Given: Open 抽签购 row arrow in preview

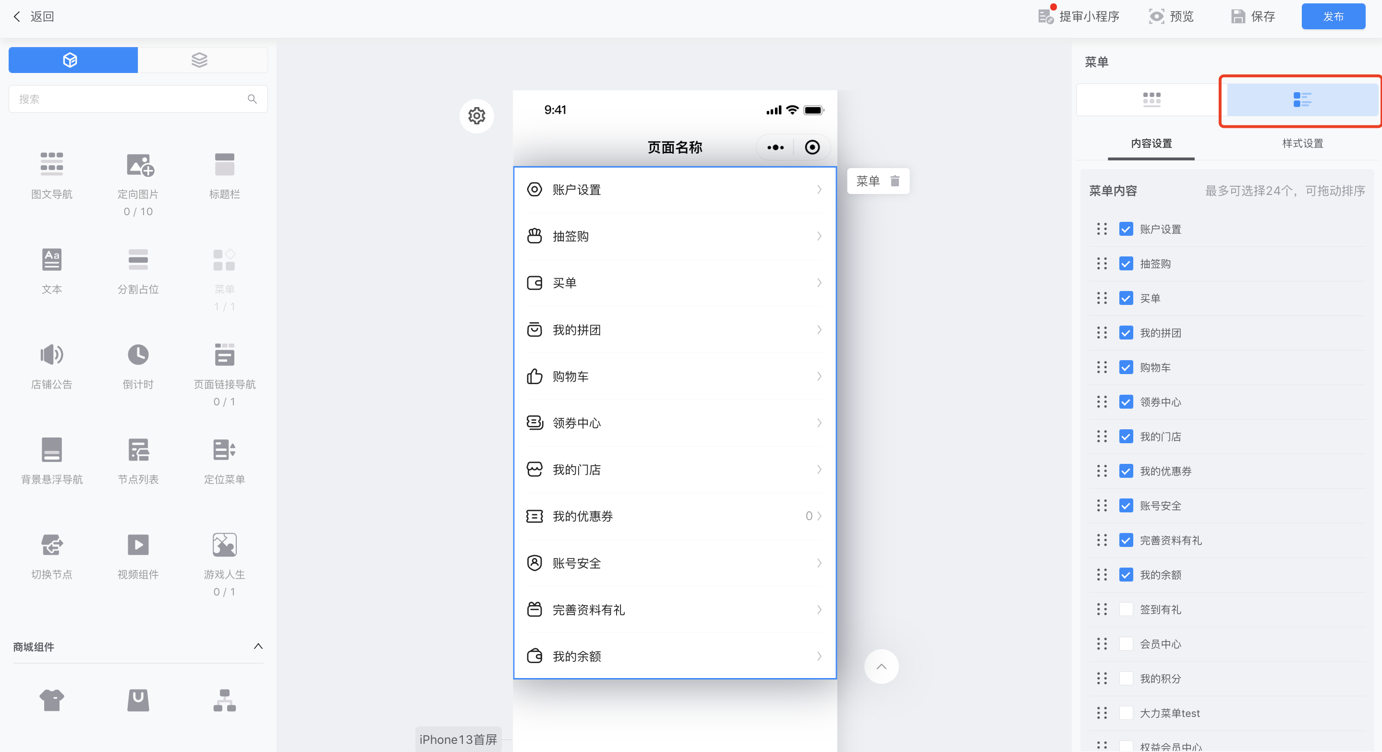Looking at the screenshot, I should (x=819, y=236).
